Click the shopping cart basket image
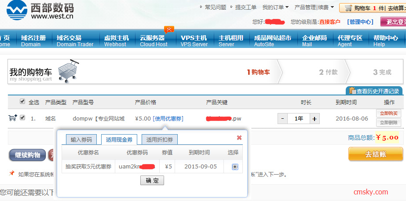This screenshot has height=201, width=406. (68, 71)
